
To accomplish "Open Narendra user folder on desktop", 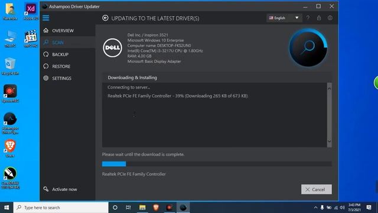I will [10, 11].
